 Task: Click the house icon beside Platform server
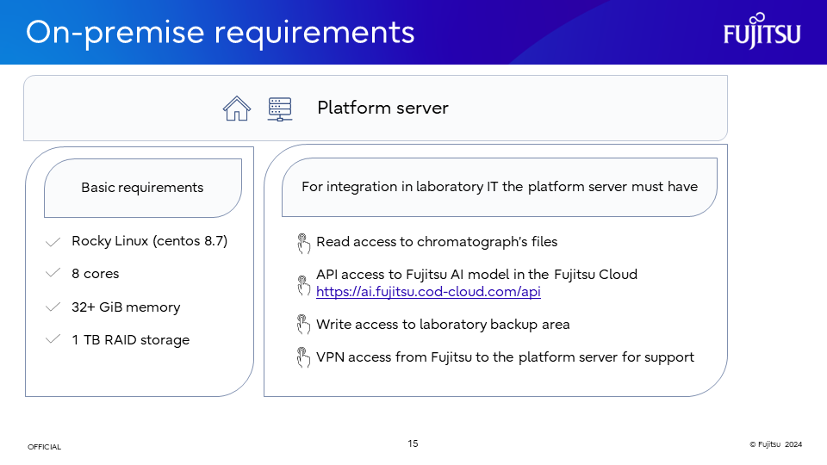236,108
